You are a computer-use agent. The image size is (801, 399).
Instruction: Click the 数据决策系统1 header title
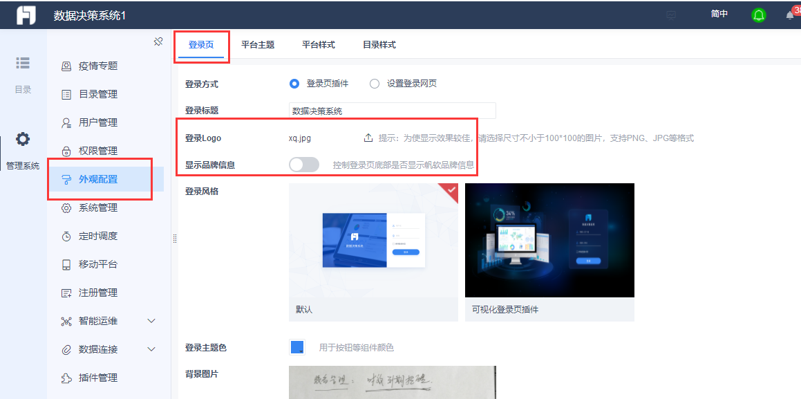pyautogui.click(x=89, y=16)
